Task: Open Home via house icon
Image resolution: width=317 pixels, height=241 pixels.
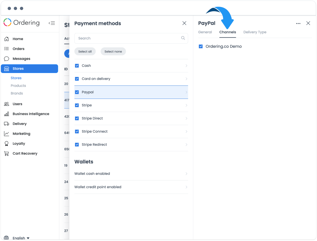Action: coord(6,39)
